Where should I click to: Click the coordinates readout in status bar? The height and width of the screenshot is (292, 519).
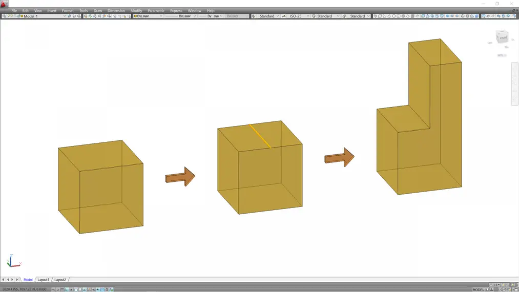(x=25, y=289)
